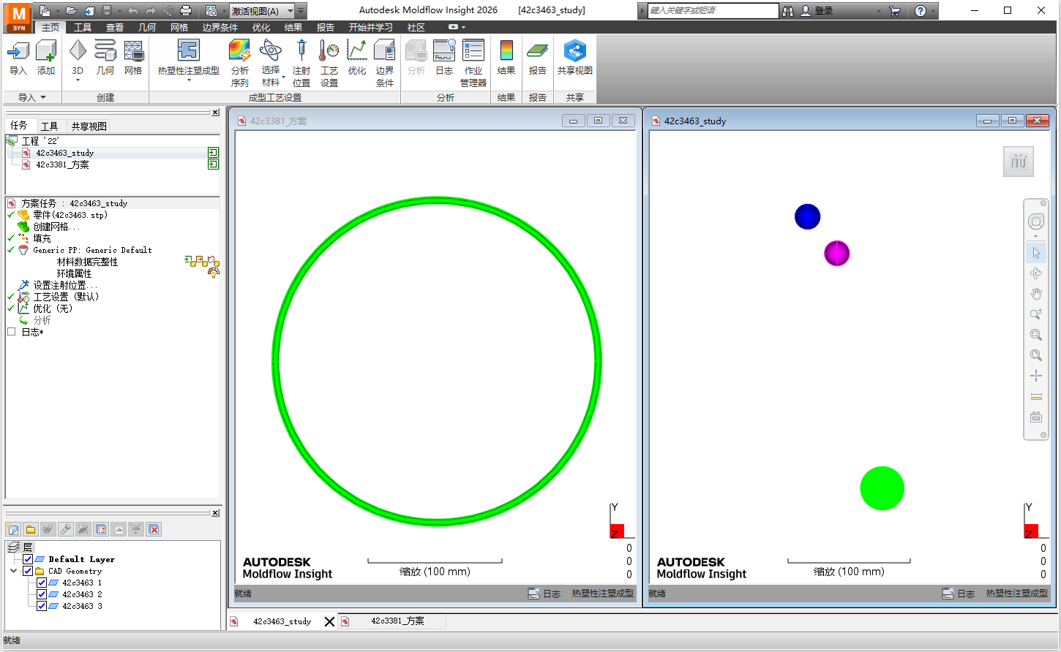1061x652 pixels.
Task: Click the 前 view cube face
Action: click(1019, 162)
